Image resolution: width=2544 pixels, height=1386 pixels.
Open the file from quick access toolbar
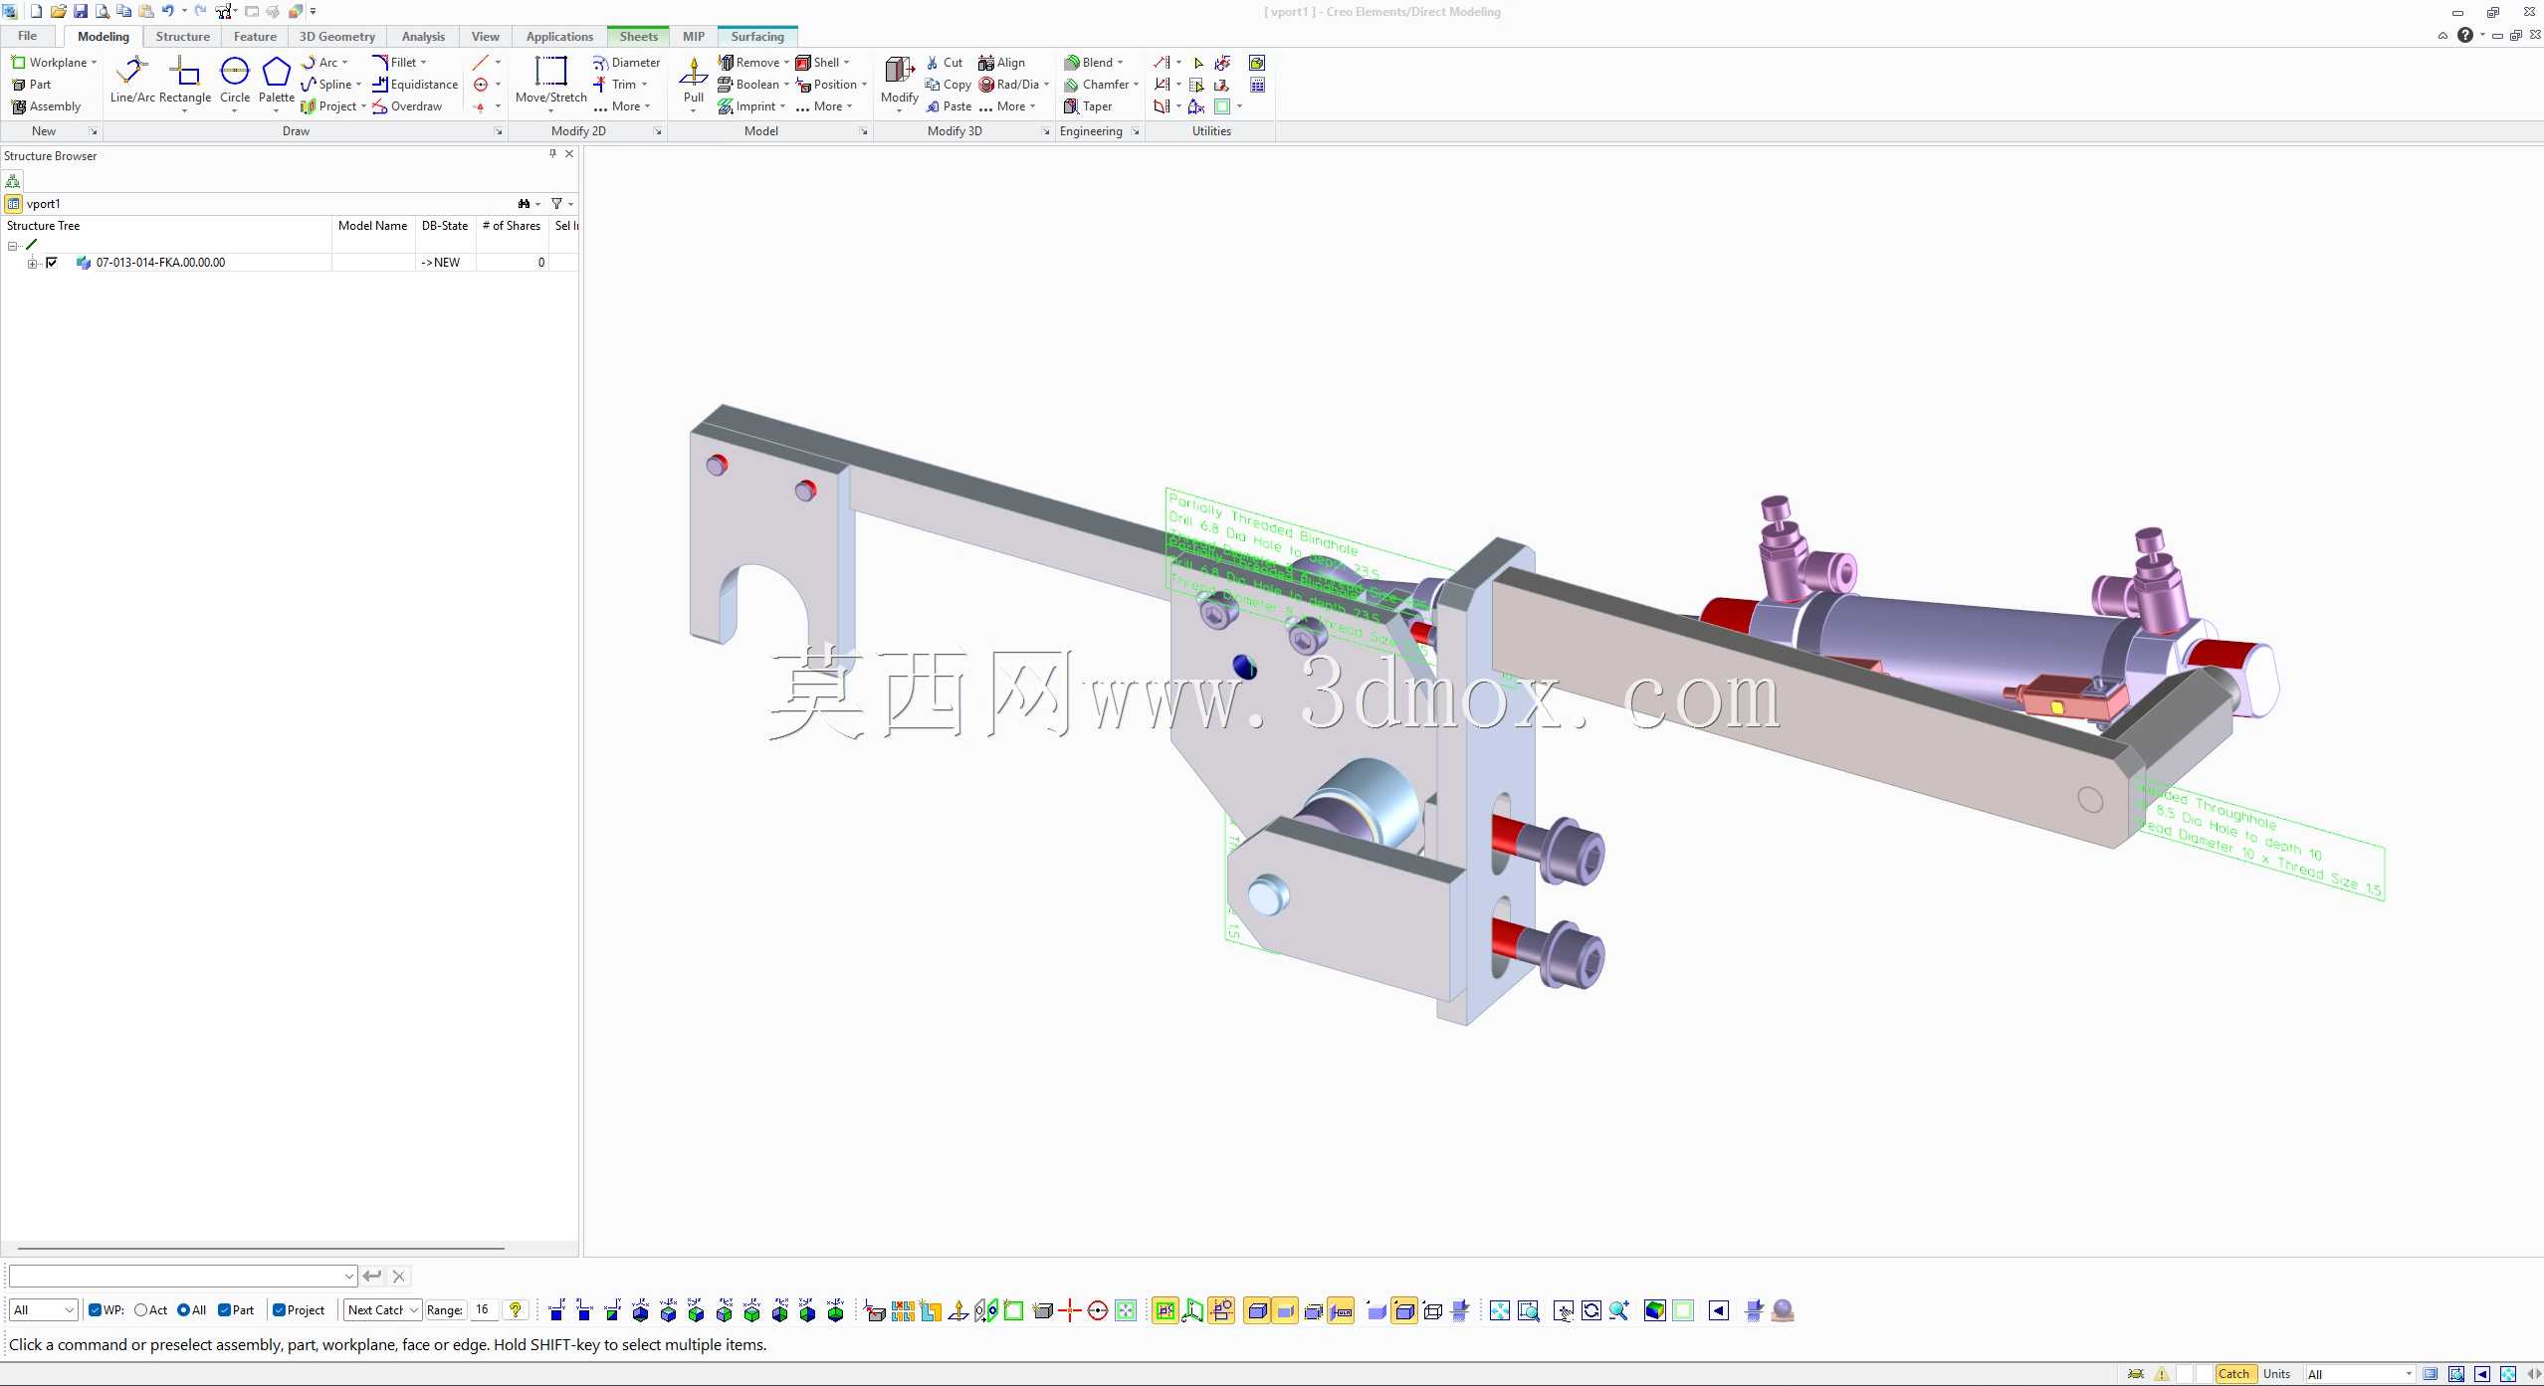(58, 11)
